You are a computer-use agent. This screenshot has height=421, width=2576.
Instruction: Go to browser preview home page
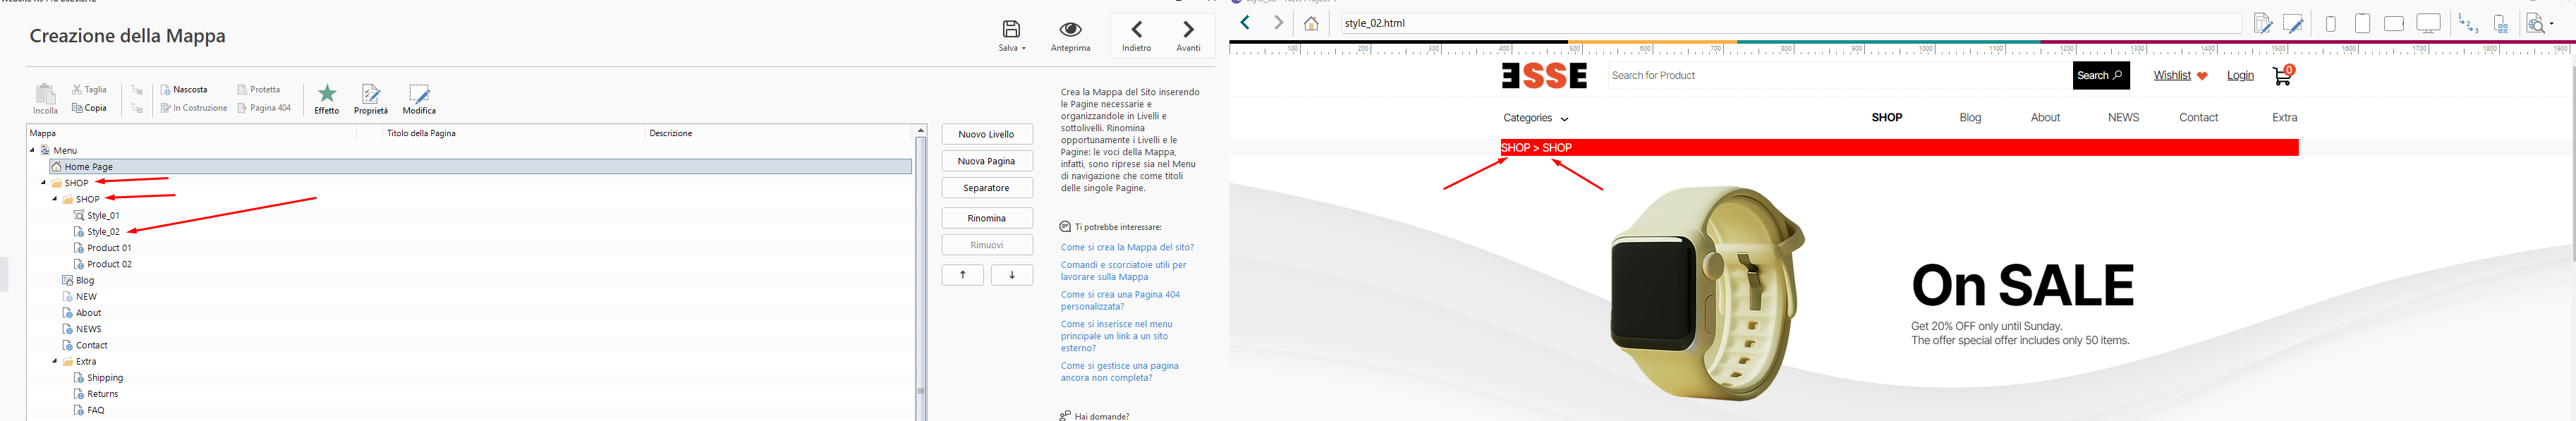(1310, 24)
